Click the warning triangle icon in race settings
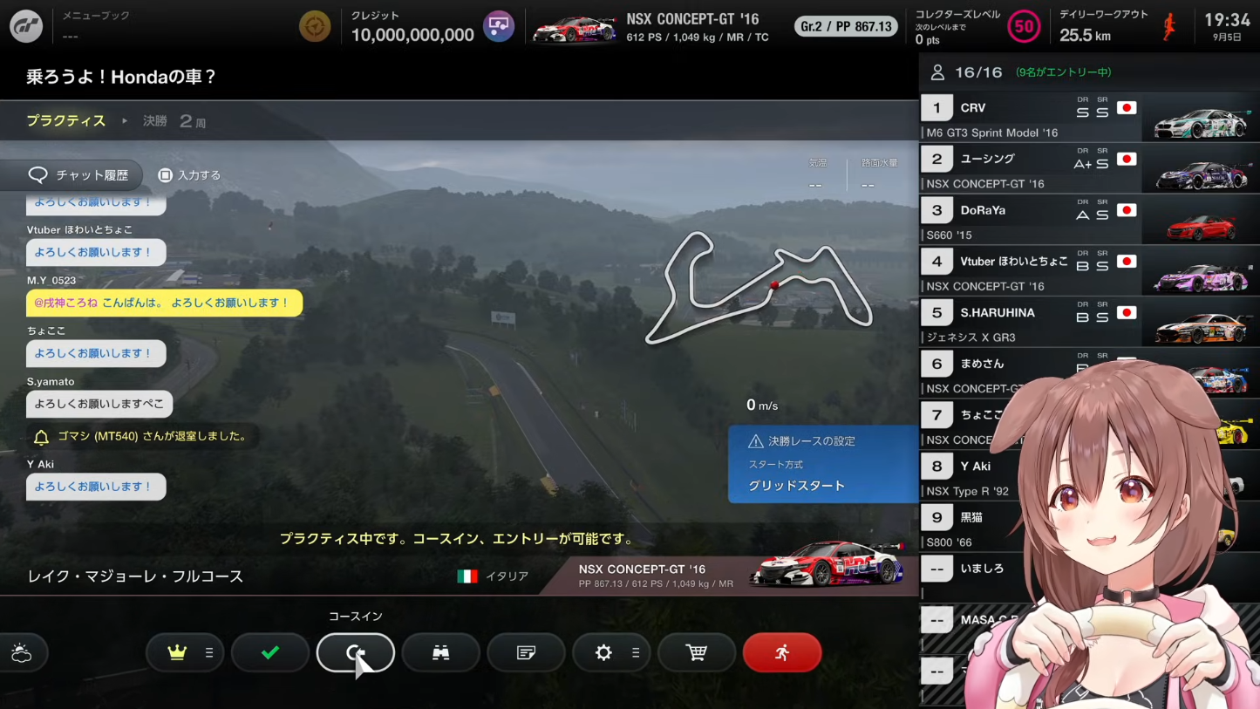1260x709 pixels. click(755, 441)
